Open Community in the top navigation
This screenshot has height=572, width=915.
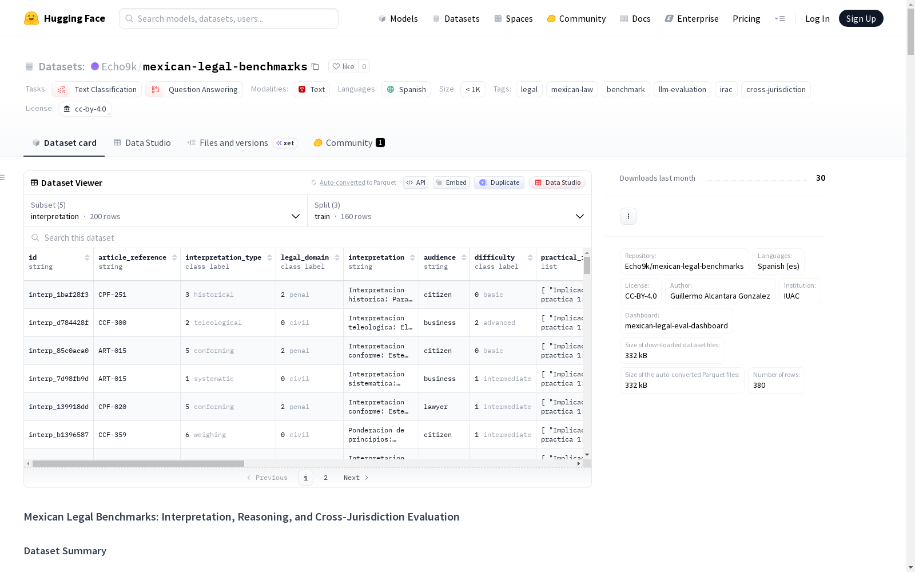pos(576,18)
